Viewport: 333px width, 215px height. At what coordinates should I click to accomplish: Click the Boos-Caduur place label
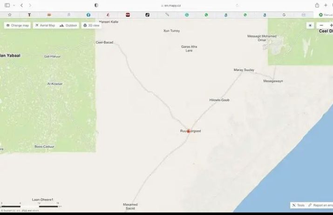(x=44, y=147)
